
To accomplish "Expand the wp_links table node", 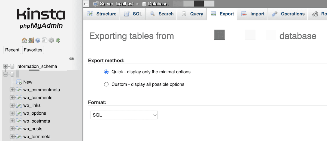I will coord(12,105).
